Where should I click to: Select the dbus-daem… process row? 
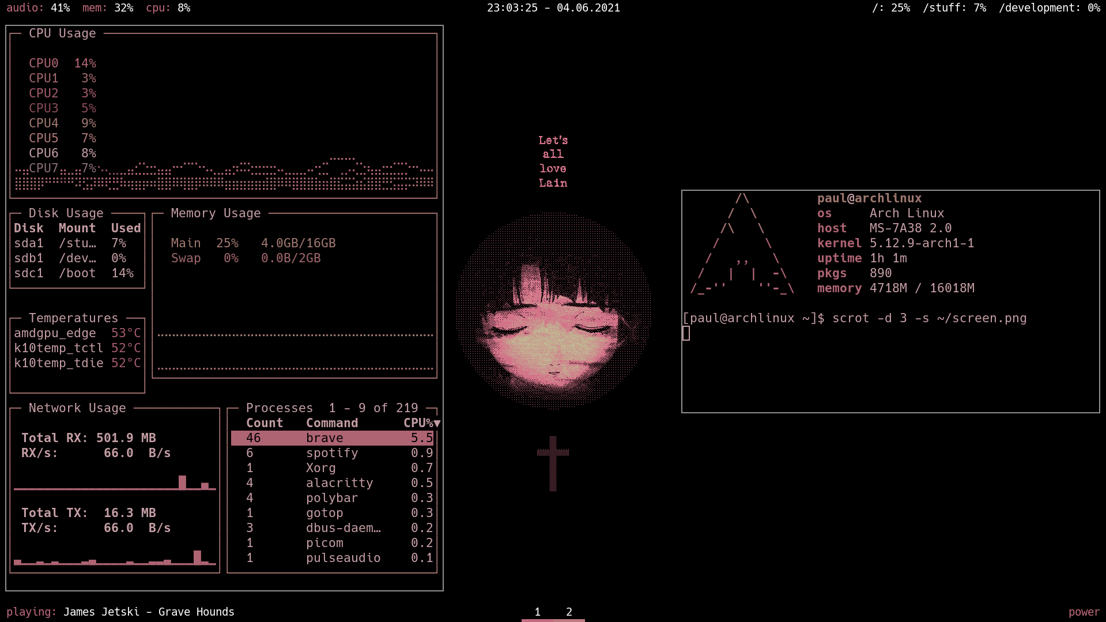click(333, 528)
